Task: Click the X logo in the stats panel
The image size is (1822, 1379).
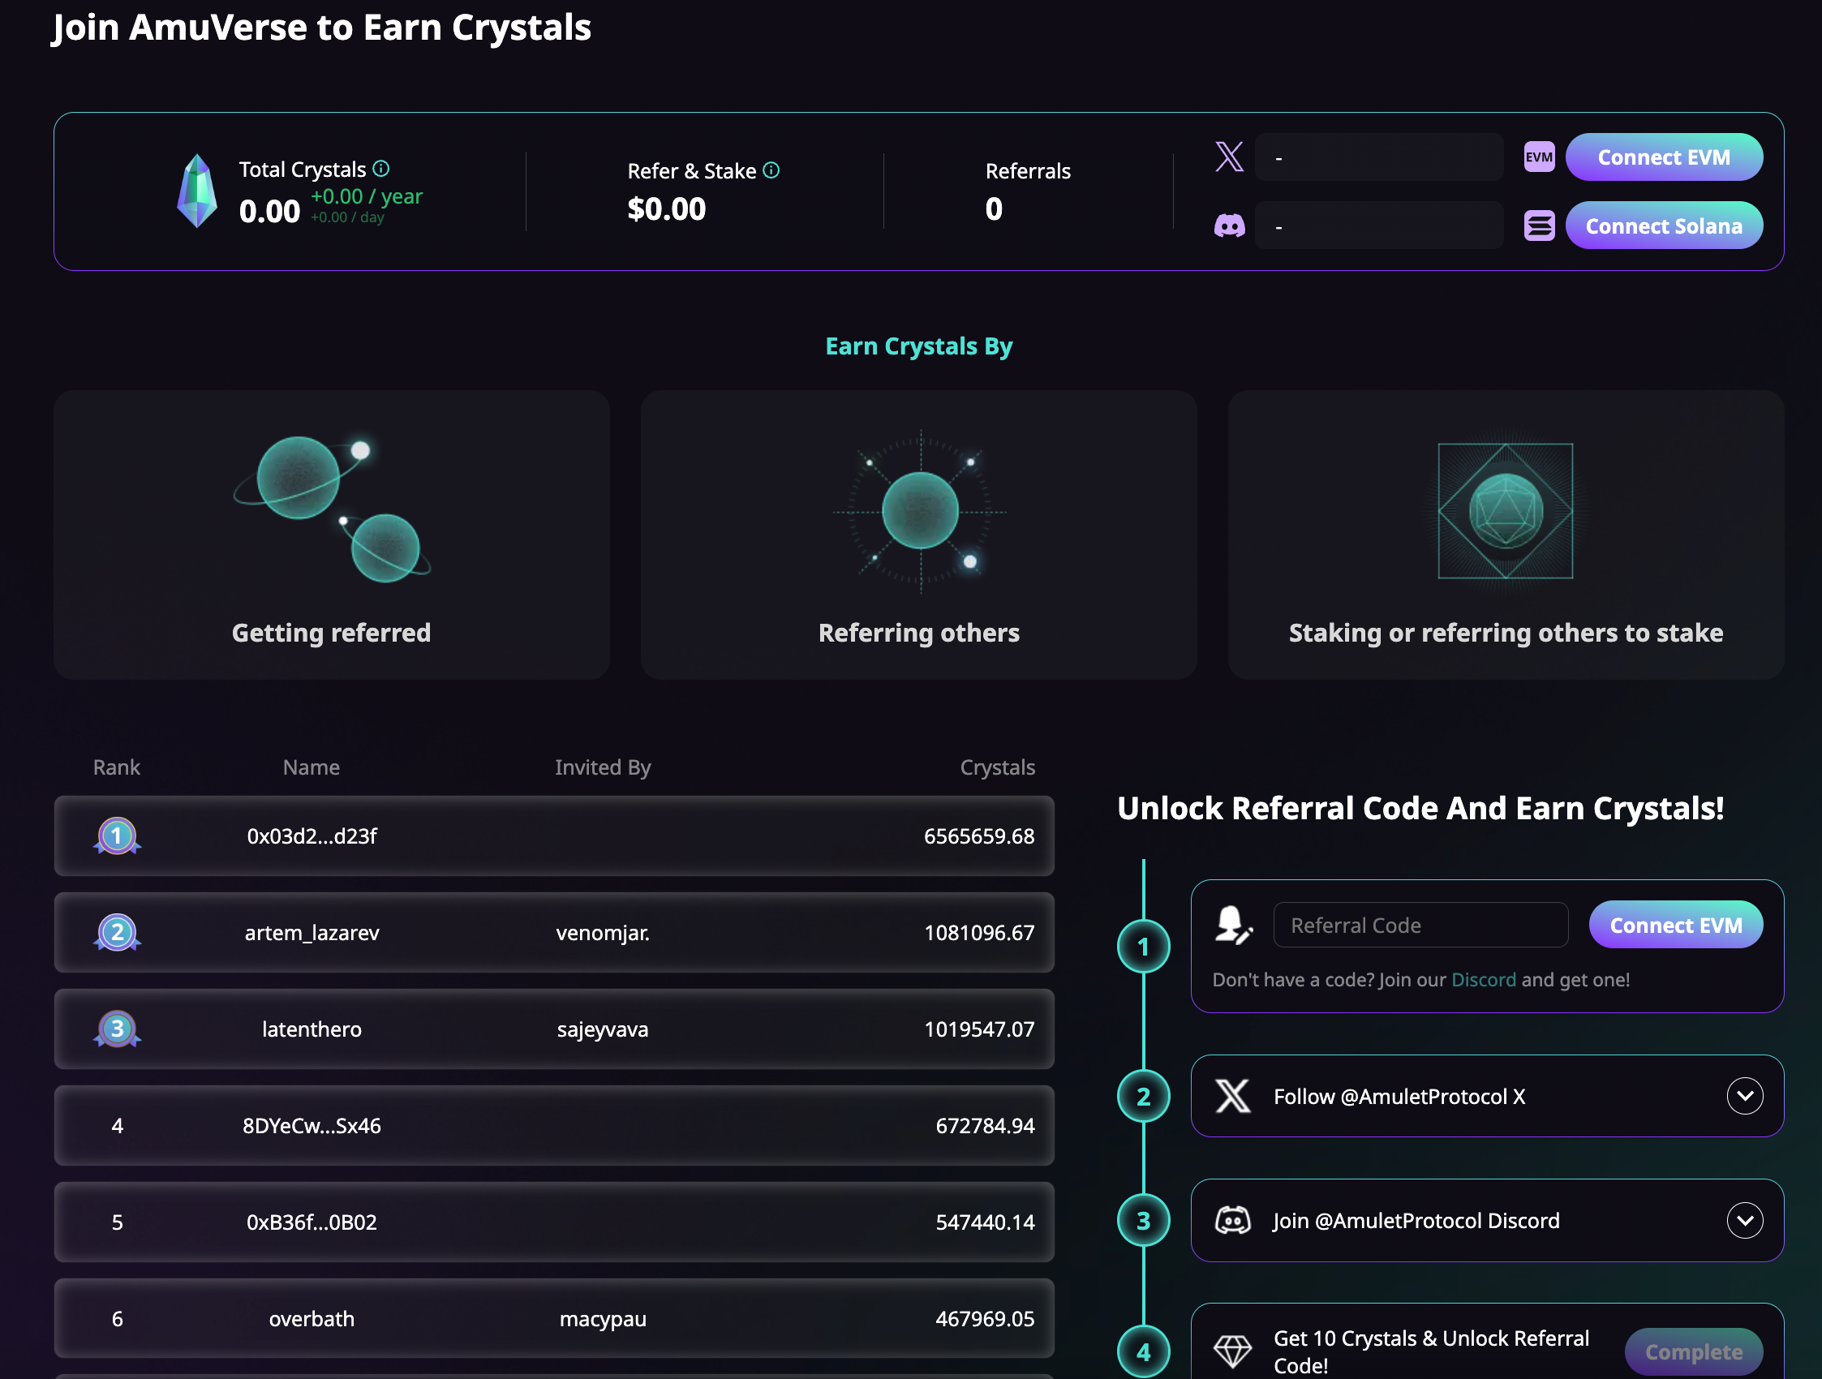Action: click(1229, 157)
